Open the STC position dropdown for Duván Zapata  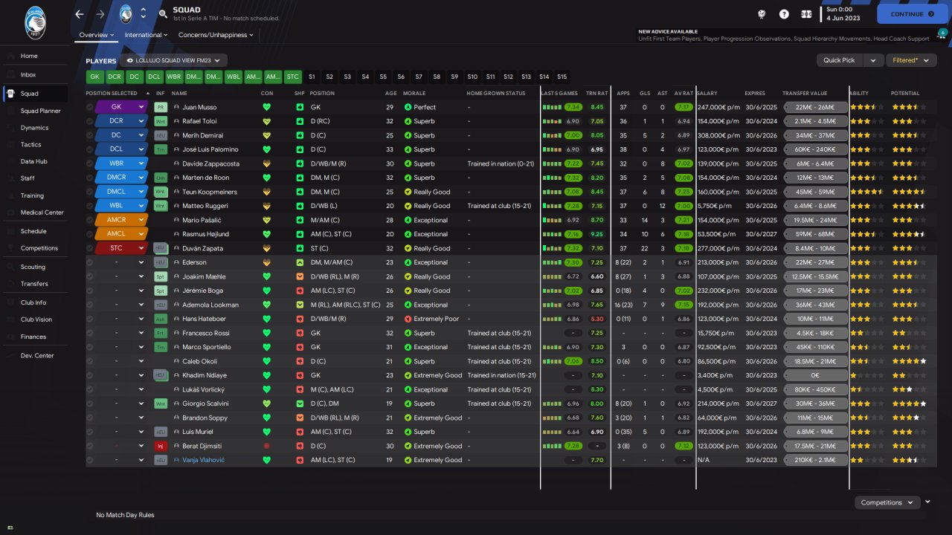(x=141, y=248)
